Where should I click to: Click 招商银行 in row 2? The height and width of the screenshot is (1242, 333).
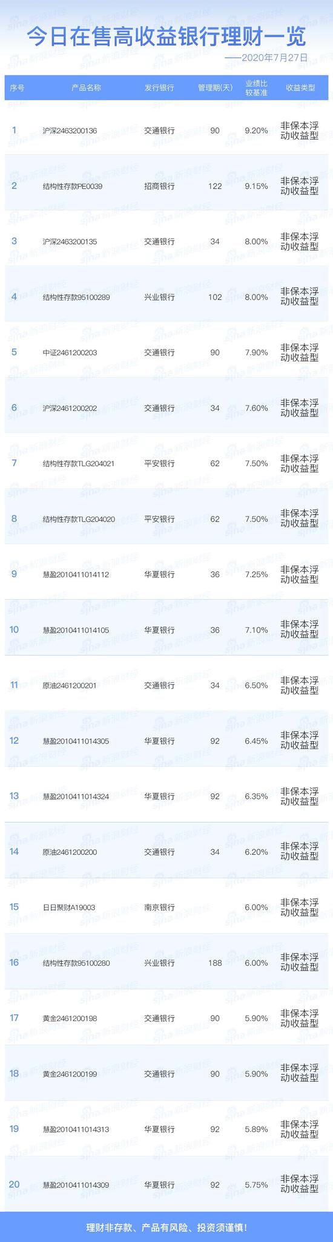pos(159,186)
